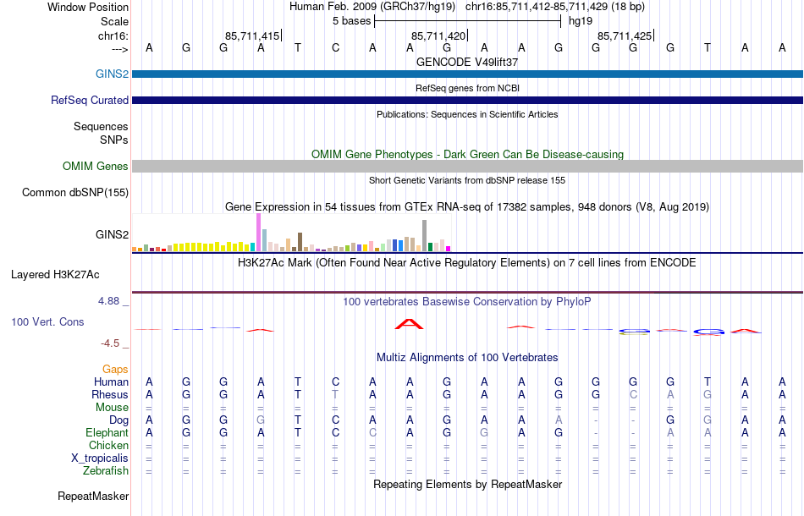Click the tall gray GTEx expression bar

(425, 236)
